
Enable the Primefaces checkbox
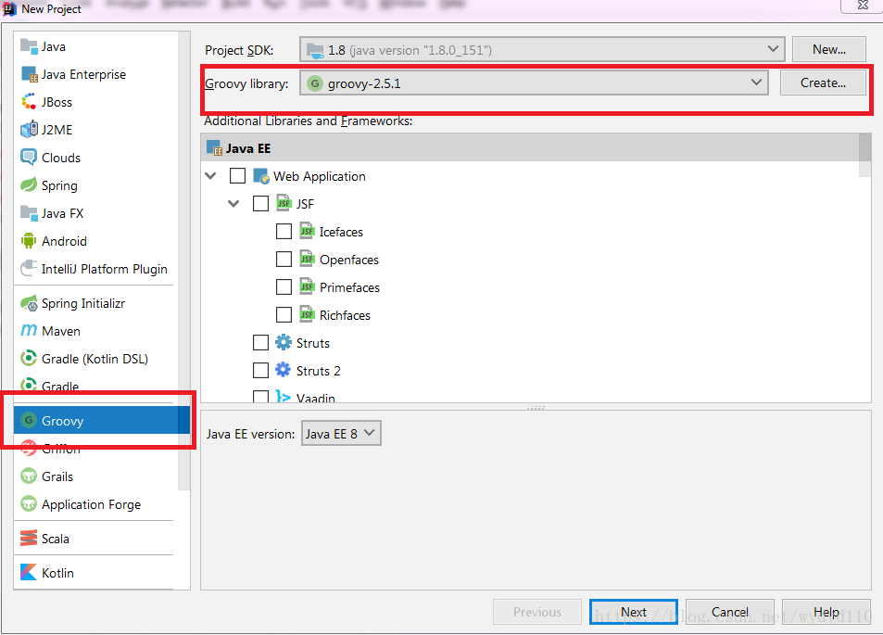click(x=284, y=287)
